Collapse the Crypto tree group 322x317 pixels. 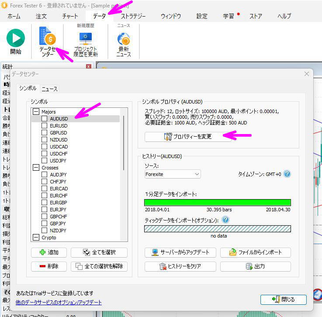(36, 238)
